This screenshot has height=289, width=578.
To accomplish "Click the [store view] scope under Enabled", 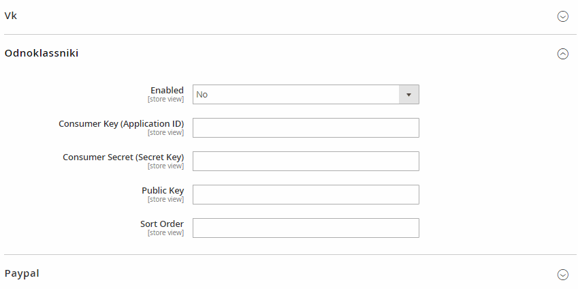I will pos(165,99).
